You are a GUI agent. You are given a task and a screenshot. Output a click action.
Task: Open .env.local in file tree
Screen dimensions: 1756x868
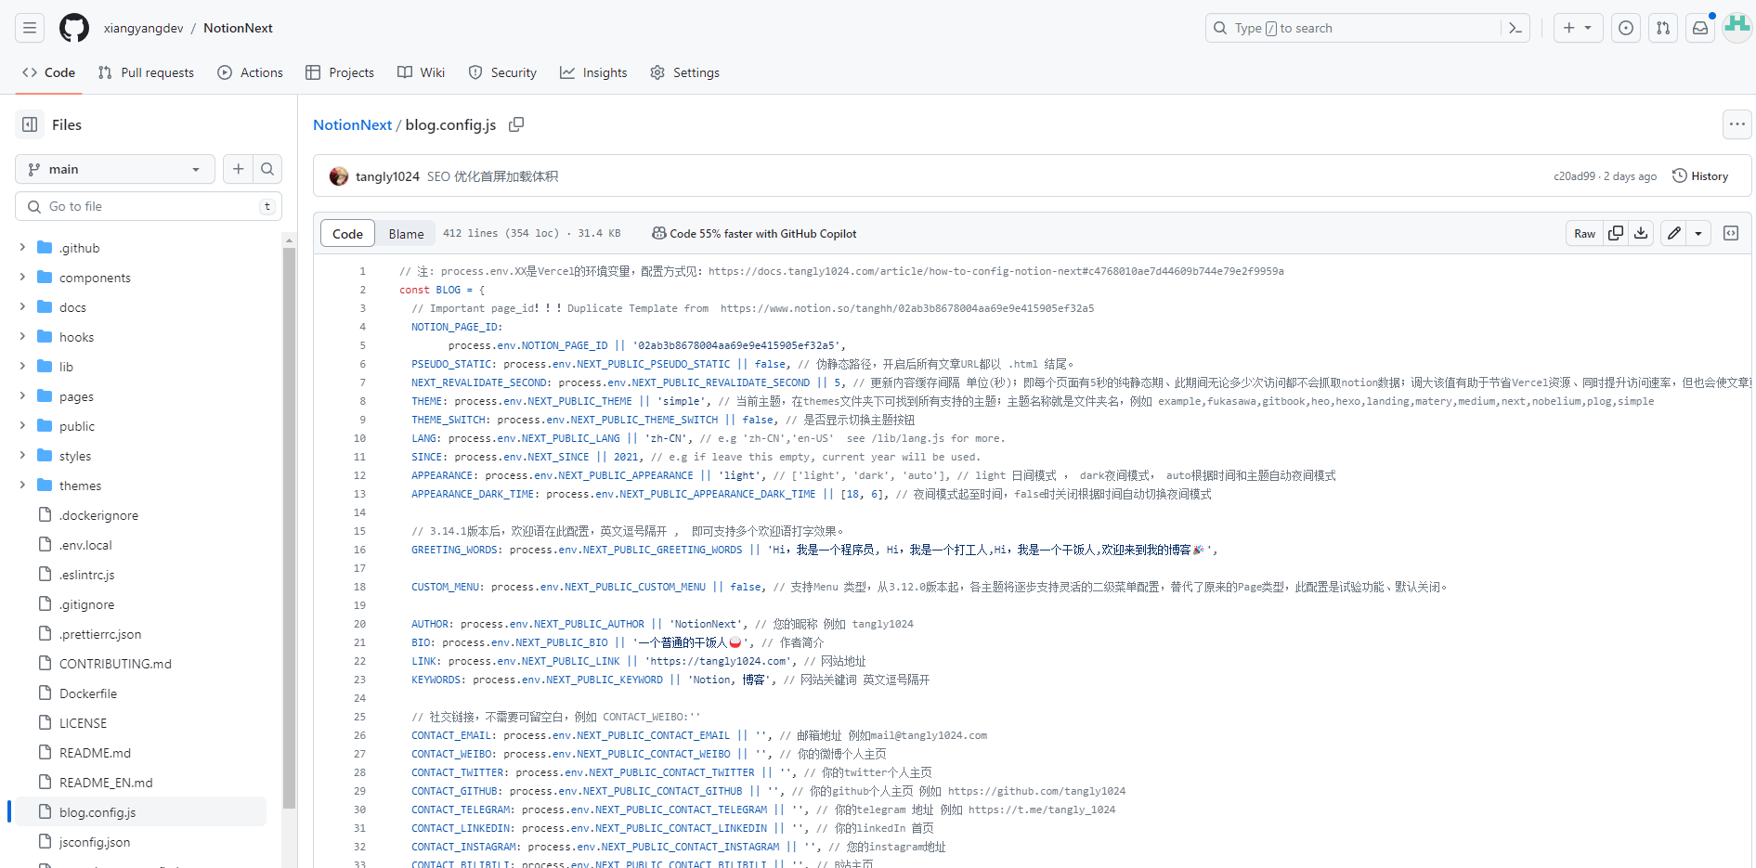click(x=85, y=545)
